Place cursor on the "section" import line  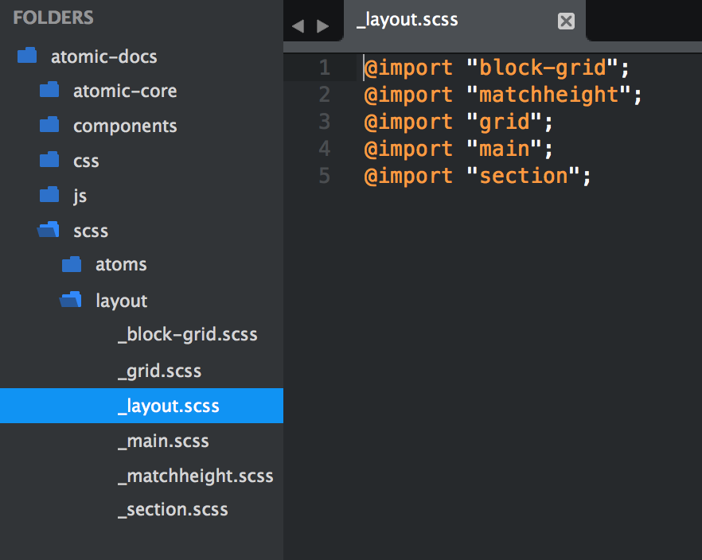pos(478,176)
